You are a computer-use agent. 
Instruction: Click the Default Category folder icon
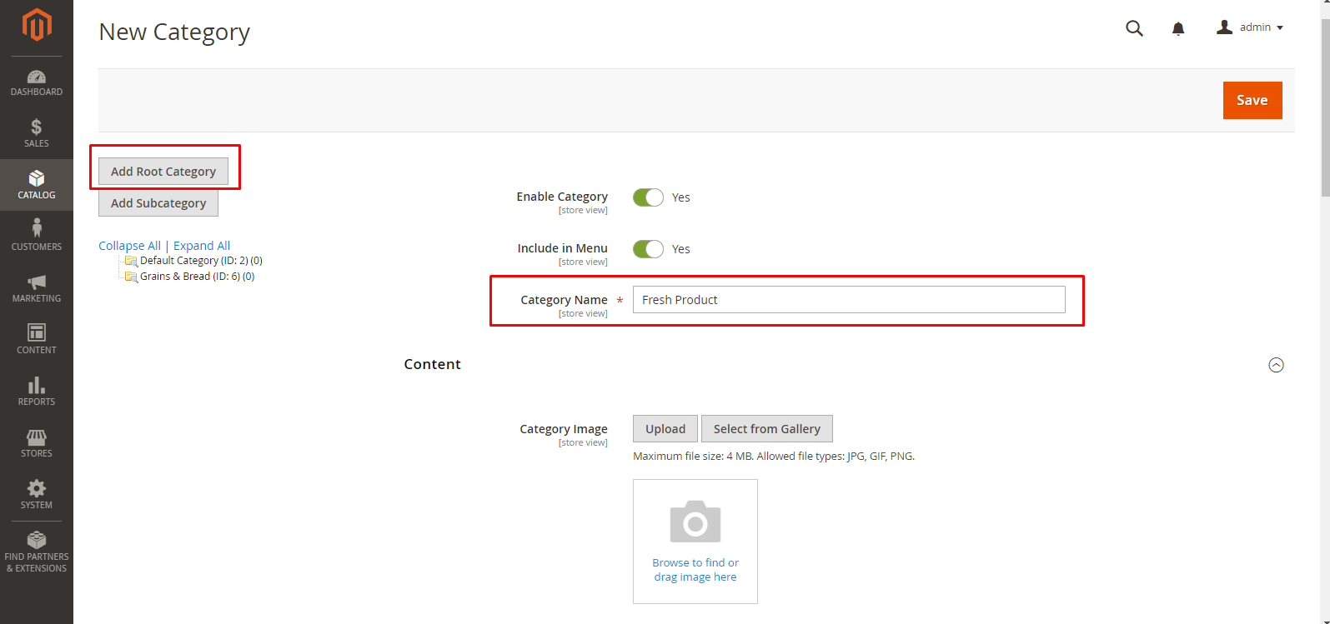click(131, 261)
